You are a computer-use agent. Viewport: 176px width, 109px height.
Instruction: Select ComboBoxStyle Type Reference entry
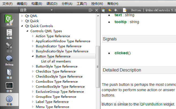tap(60, 87)
